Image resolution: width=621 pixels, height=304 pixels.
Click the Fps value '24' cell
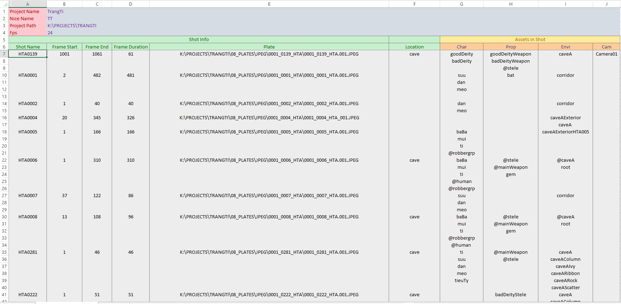click(64, 33)
